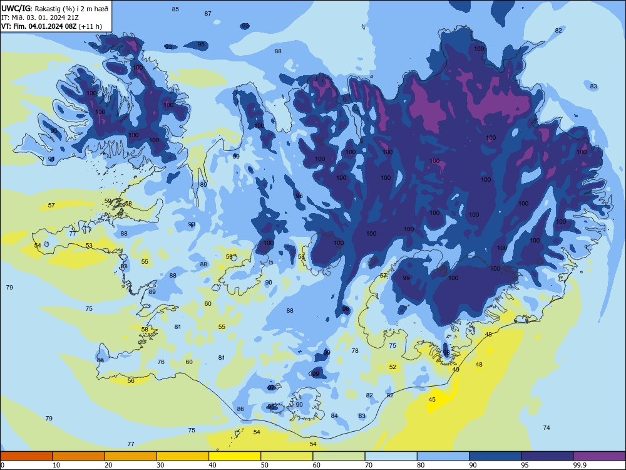Click the legend tick label '99.9'
The width and height of the screenshot is (626, 470).
click(579, 465)
